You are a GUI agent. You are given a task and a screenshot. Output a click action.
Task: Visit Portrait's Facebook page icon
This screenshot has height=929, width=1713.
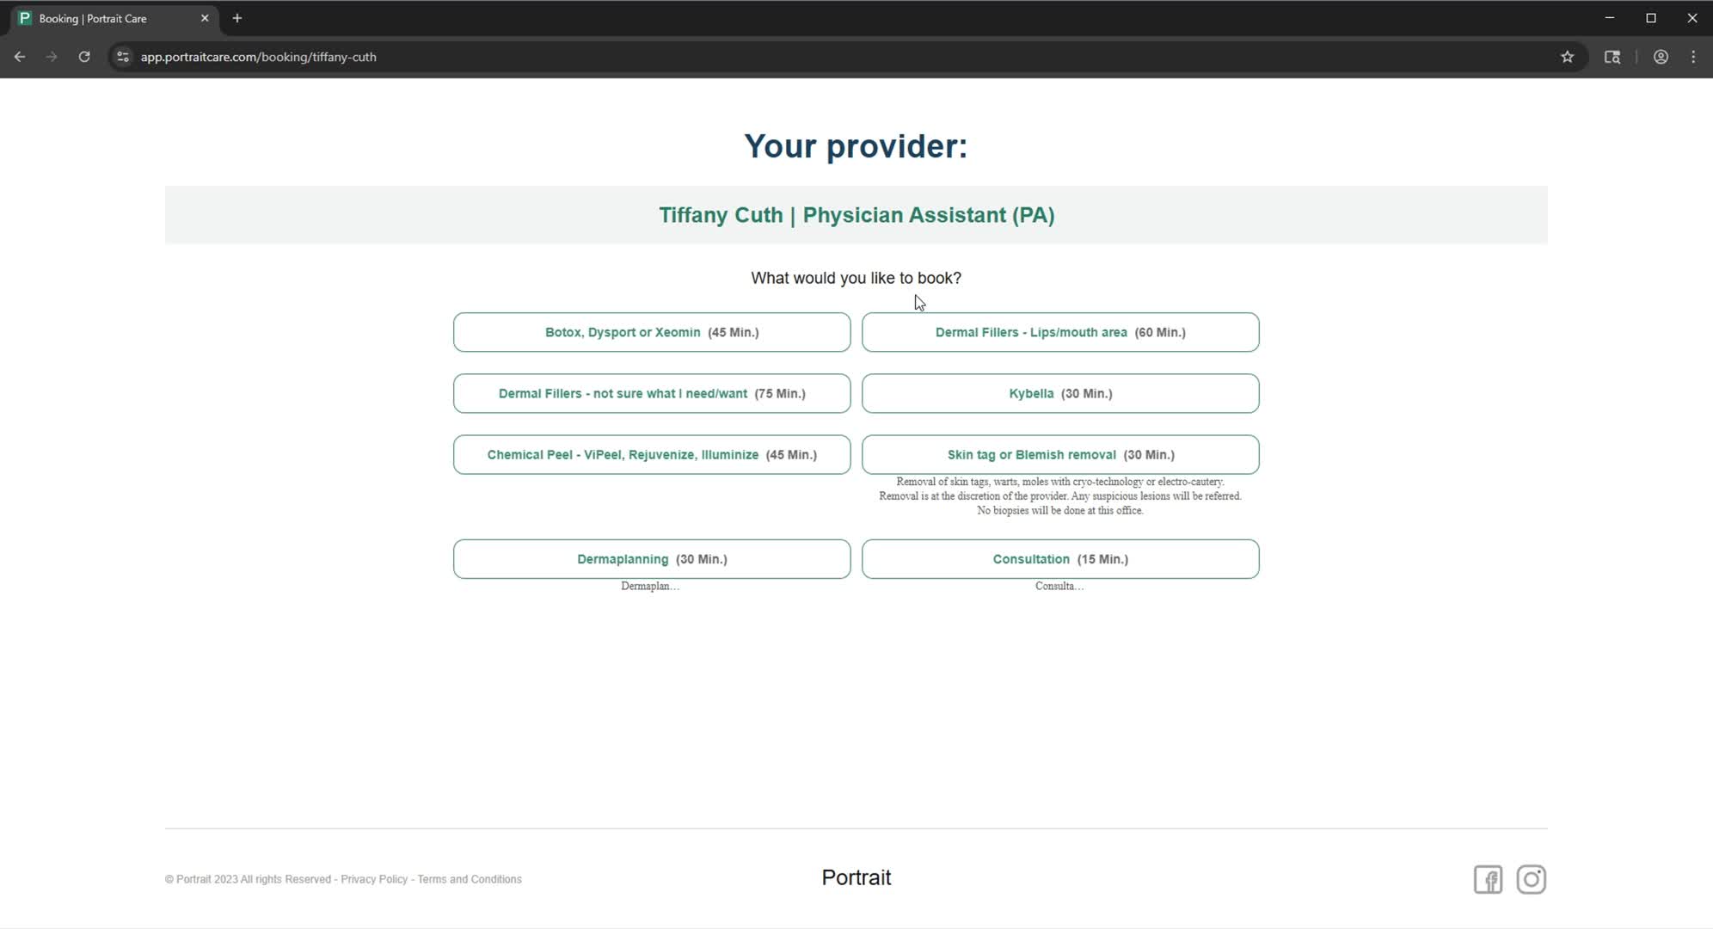(1488, 879)
